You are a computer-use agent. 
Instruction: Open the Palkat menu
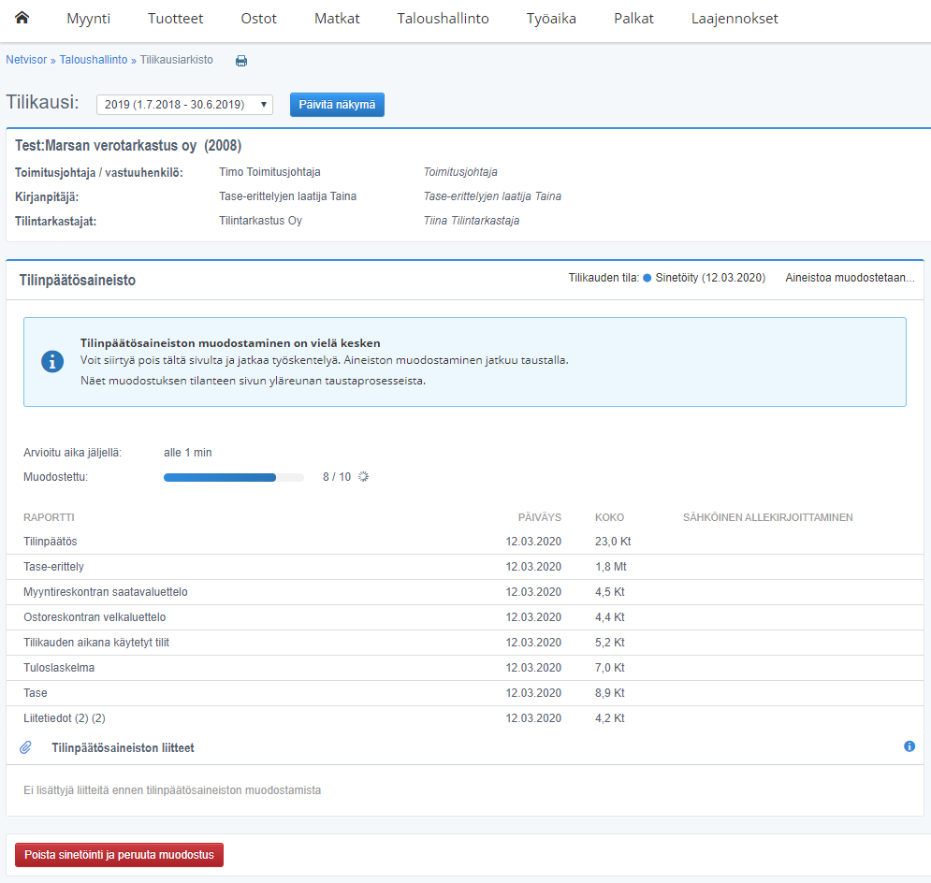point(633,19)
